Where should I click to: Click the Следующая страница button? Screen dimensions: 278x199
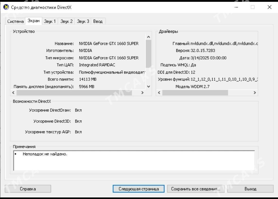pyautogui.click(x=139, y=189)
